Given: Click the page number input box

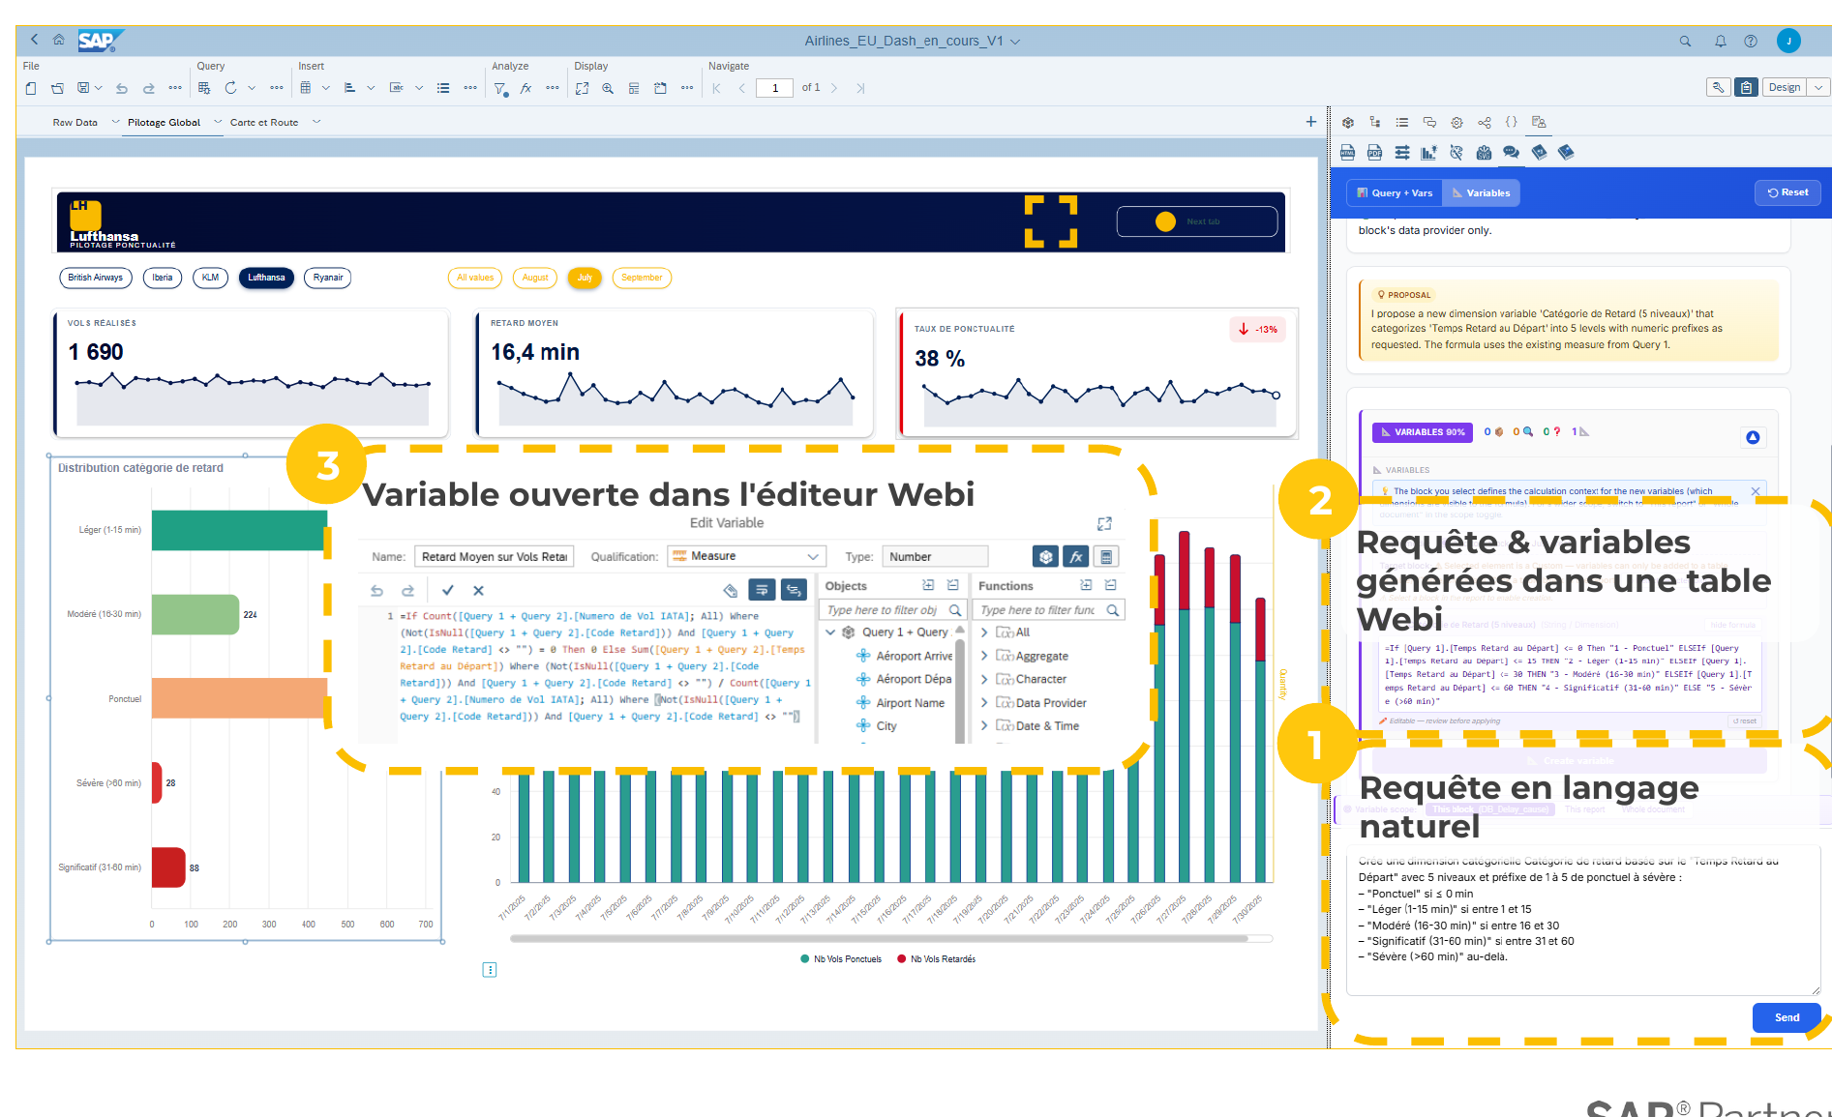Looking at the screenshot, I should tap(774, 88).
